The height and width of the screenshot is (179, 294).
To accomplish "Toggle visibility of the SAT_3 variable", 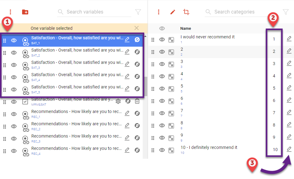I will tap(14, 64).
